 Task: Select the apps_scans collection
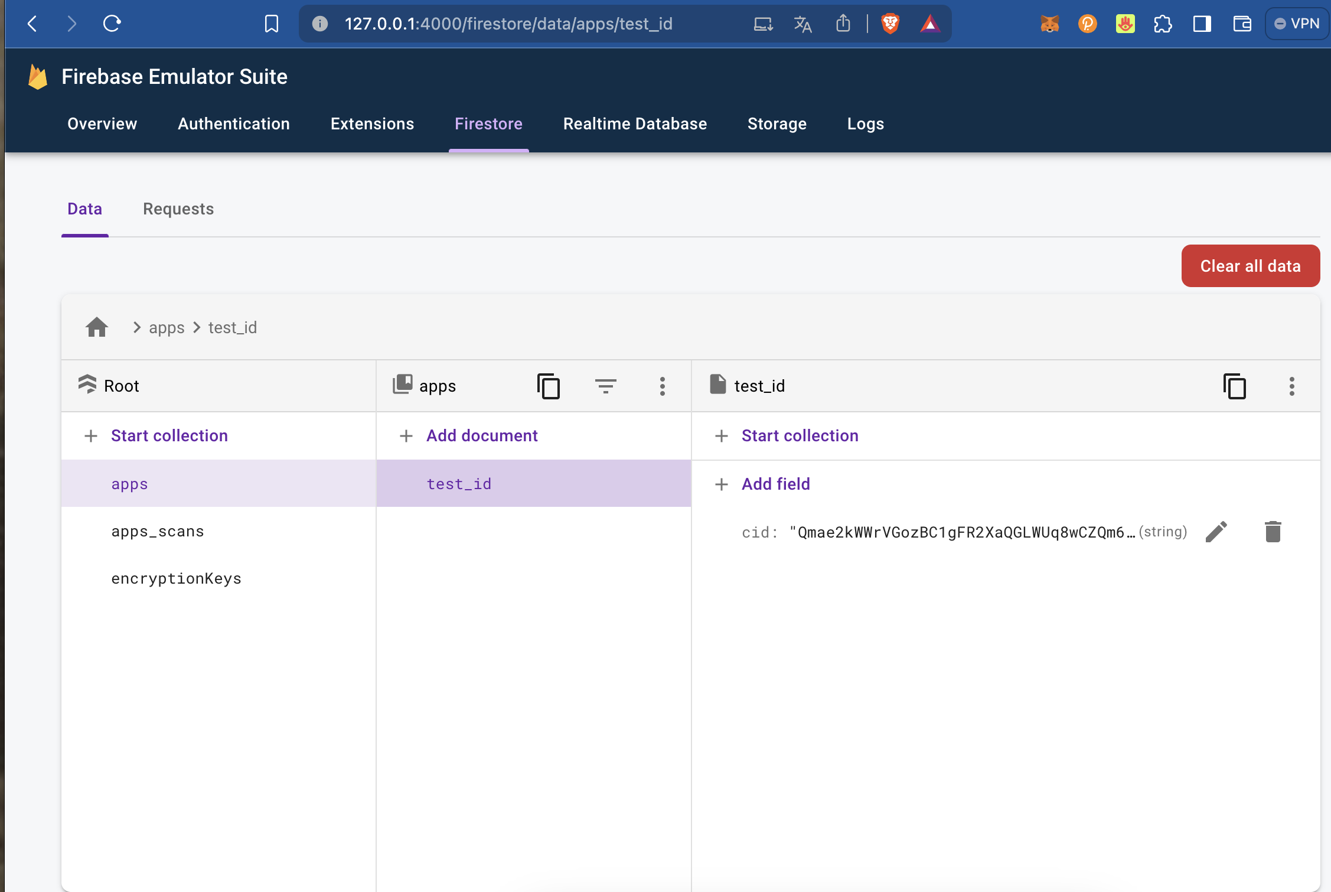[x=218, y=531]
